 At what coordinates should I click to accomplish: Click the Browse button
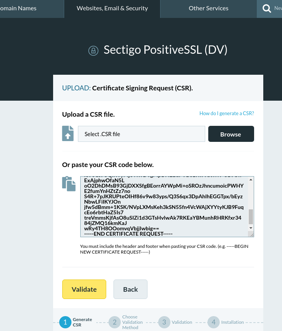coord(231,134)
